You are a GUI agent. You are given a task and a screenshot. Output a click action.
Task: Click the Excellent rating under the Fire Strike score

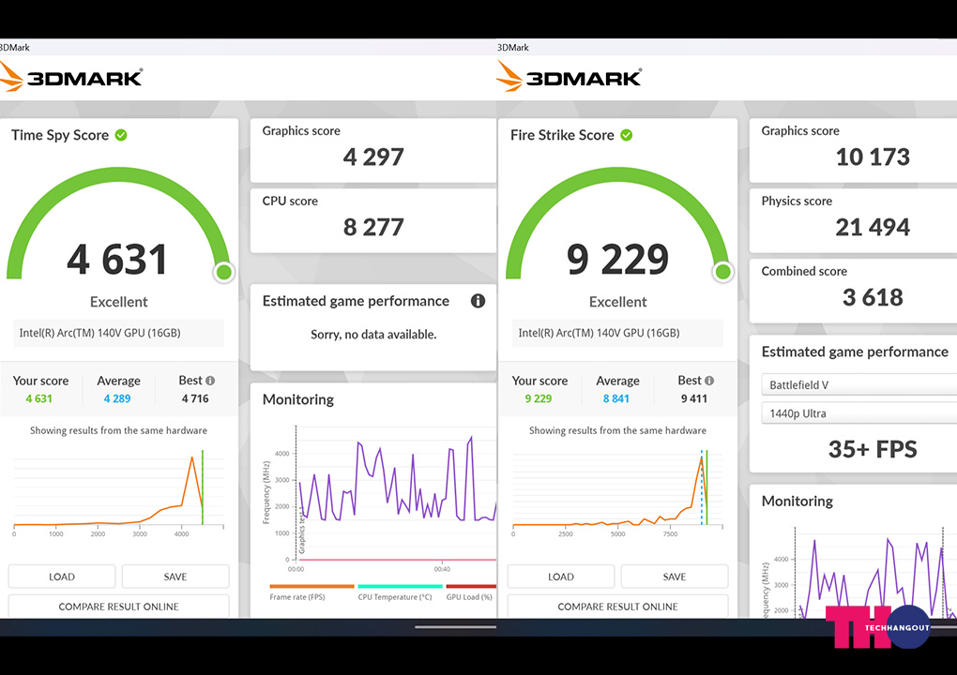(617, 302)
